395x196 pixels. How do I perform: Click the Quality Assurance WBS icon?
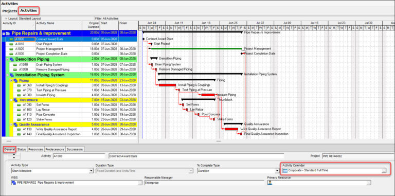(x=15, y=124)
